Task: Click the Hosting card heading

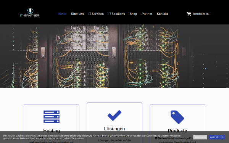Action: pyautogui.click(x=52, y=130)
